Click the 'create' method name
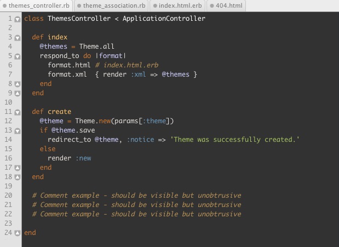339x247 pixels. click(60, 111)
